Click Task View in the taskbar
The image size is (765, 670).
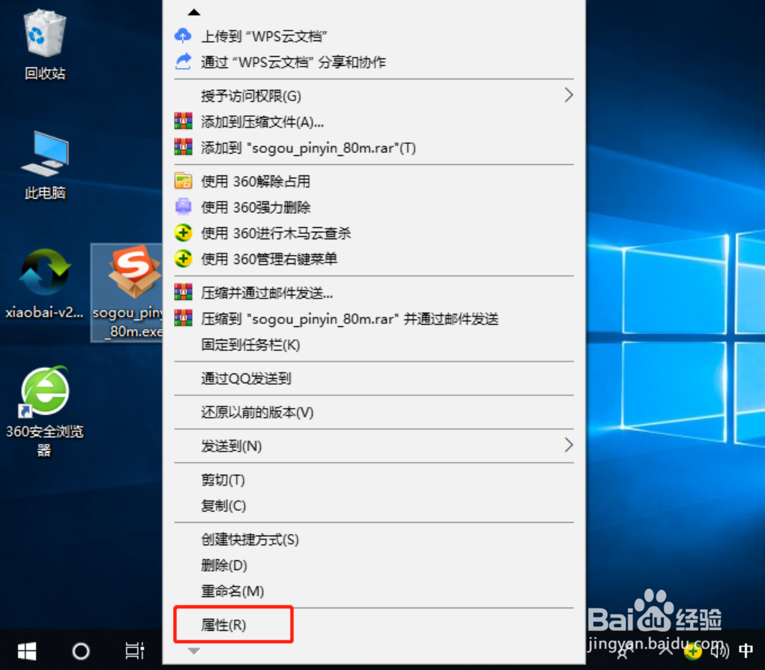[x=133, y=650]
